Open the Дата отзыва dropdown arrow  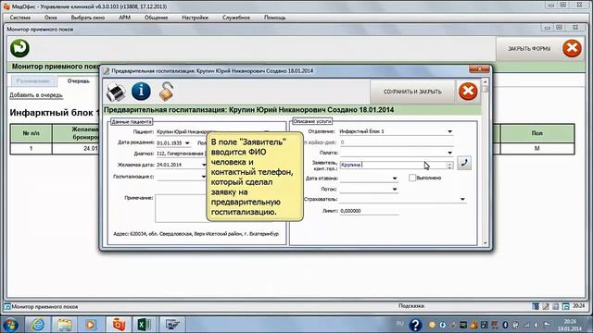click(x=395, y=179)
